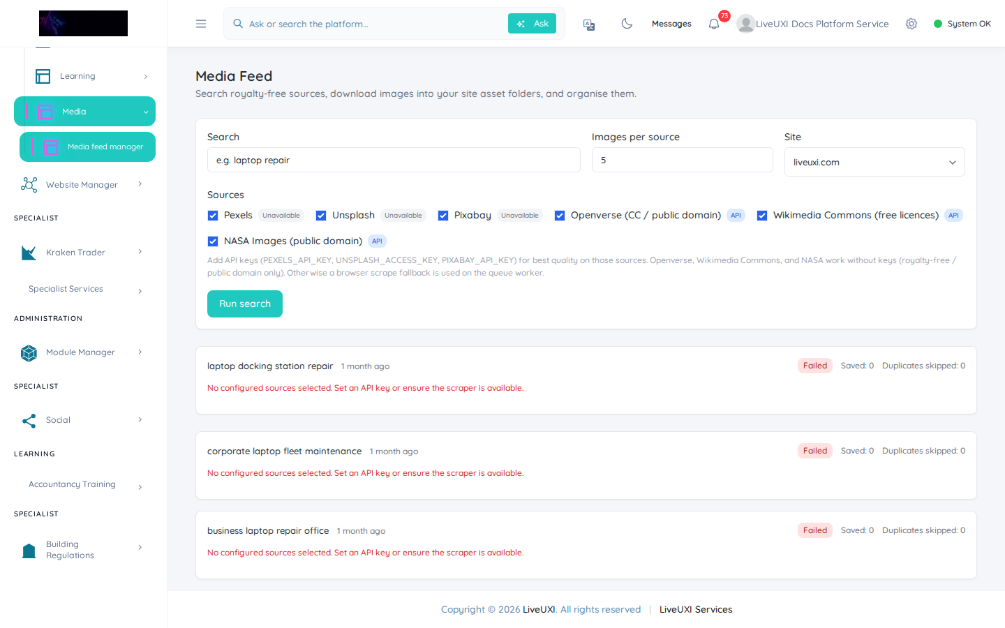Click the translate language icon
This screenshot has width=1005, height=628.
coord(589,24)
